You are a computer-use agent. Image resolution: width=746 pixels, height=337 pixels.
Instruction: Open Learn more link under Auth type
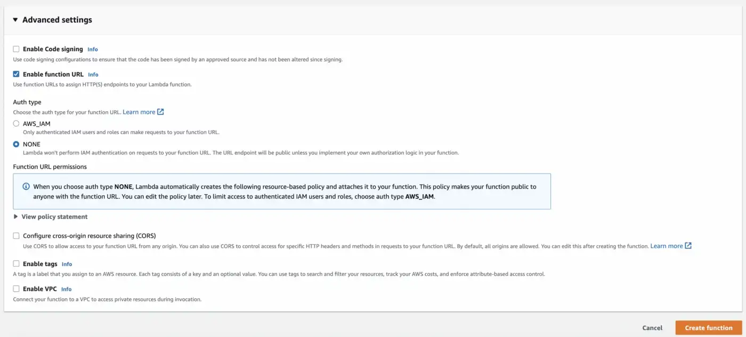(x=139, y=112)
